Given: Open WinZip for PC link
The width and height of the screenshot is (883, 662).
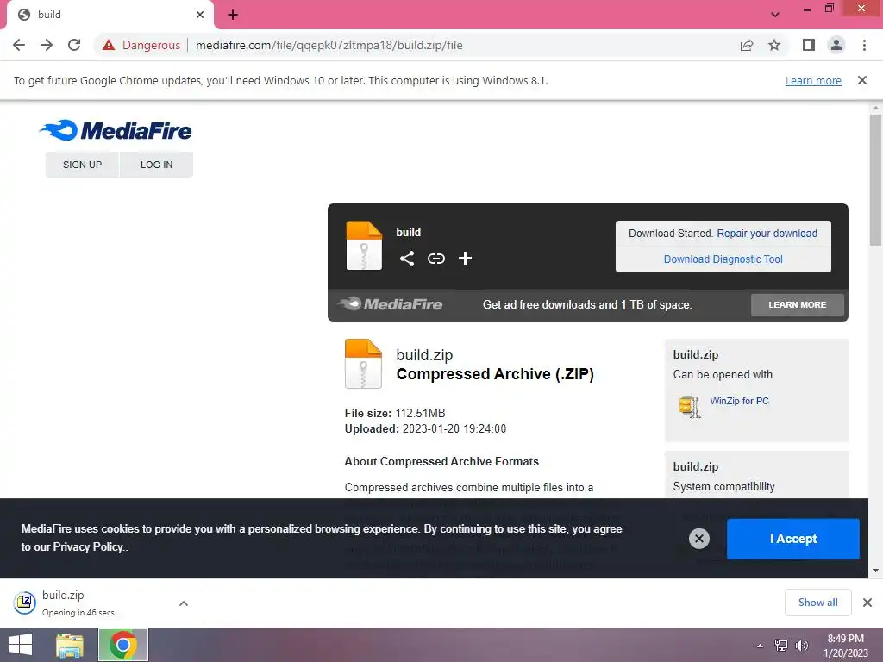Looking at the screenshot, I should (739, 401).
